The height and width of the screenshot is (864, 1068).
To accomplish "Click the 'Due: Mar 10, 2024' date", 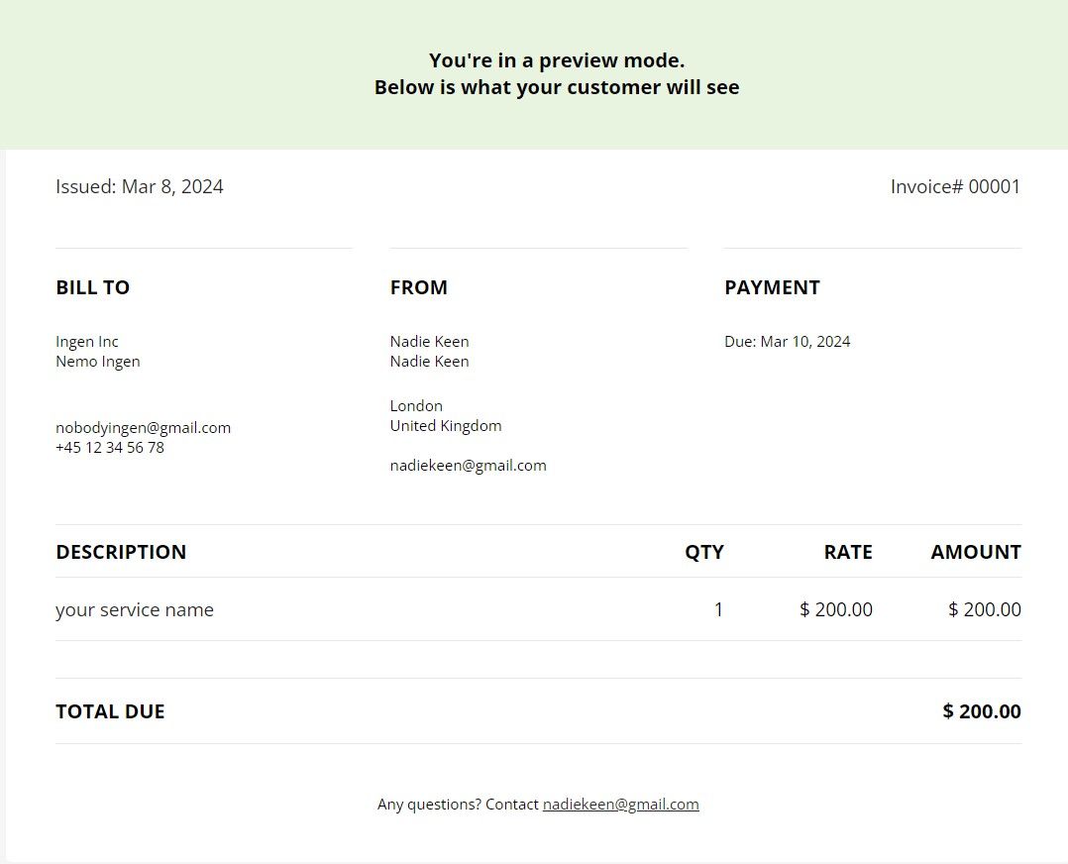I will (788, 342).
